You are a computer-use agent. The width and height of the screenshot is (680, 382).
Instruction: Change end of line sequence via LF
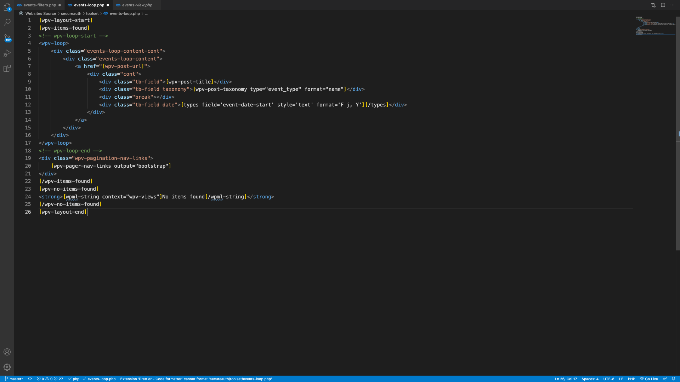point(621,379)
